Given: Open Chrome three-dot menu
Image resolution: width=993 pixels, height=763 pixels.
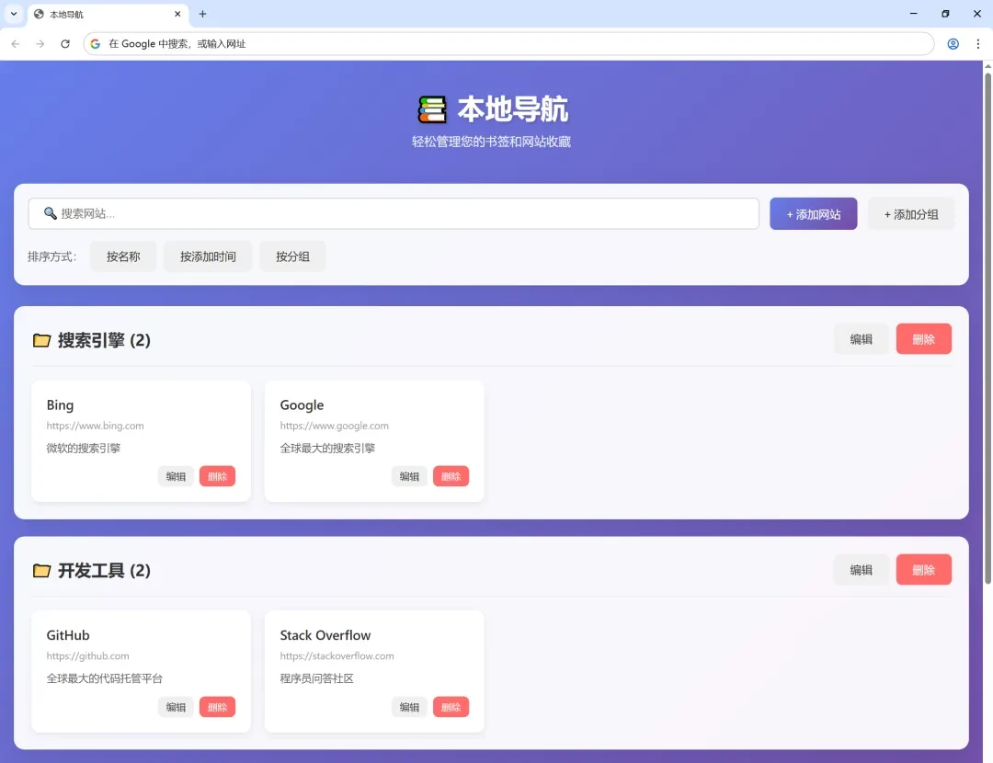Looking at the screenshot, I should click(x=977, y=44).
